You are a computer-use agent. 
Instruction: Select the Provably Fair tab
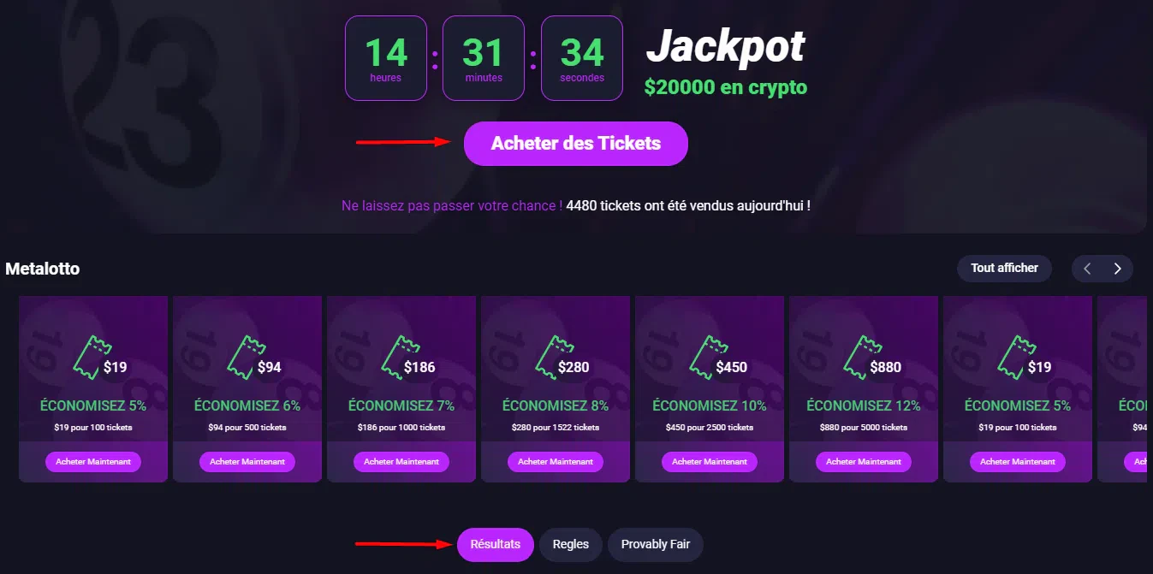(656, 545)
